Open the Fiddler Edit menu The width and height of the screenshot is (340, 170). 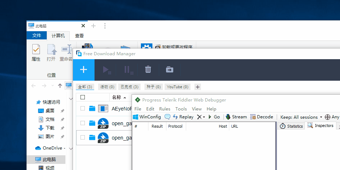(x=150, y=109)
